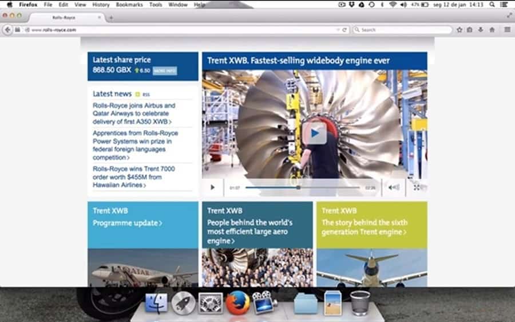The image size is (515, 322).
Task: Click the MORE INFO share price button
Action: tap(165, 70)
